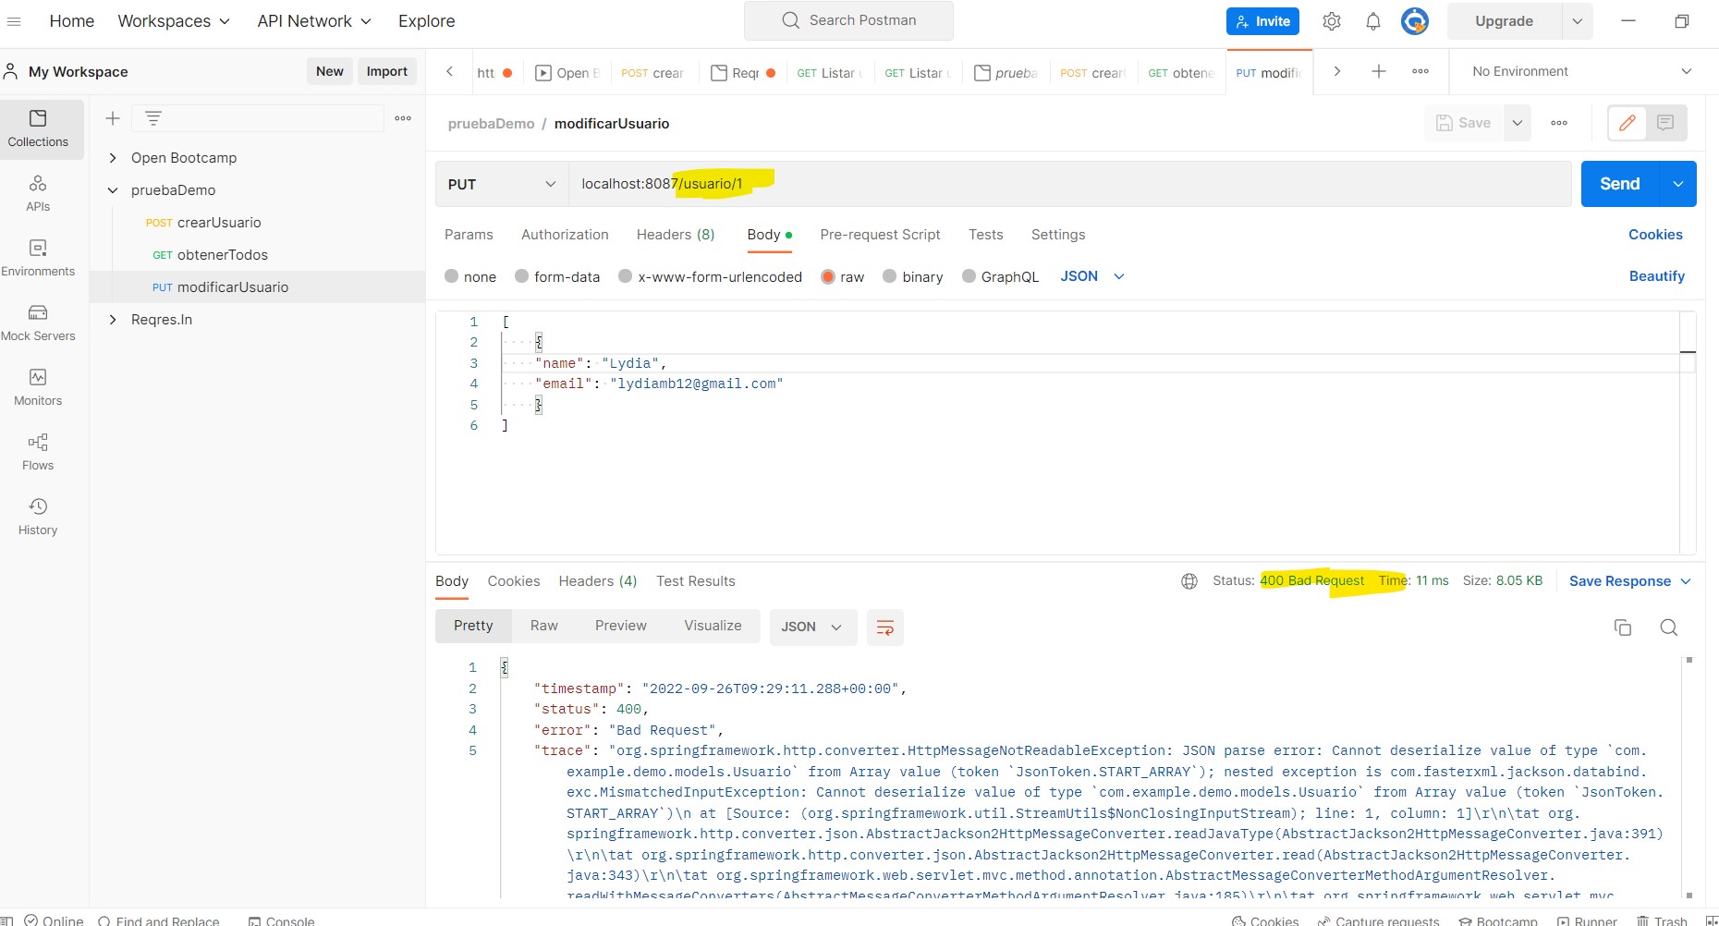This screenshot has width=1719, height=926.
Task: Switch response view to Visualize
Action: (x=713, y=626)
